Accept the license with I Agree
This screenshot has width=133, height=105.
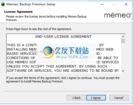coord(96,98)
